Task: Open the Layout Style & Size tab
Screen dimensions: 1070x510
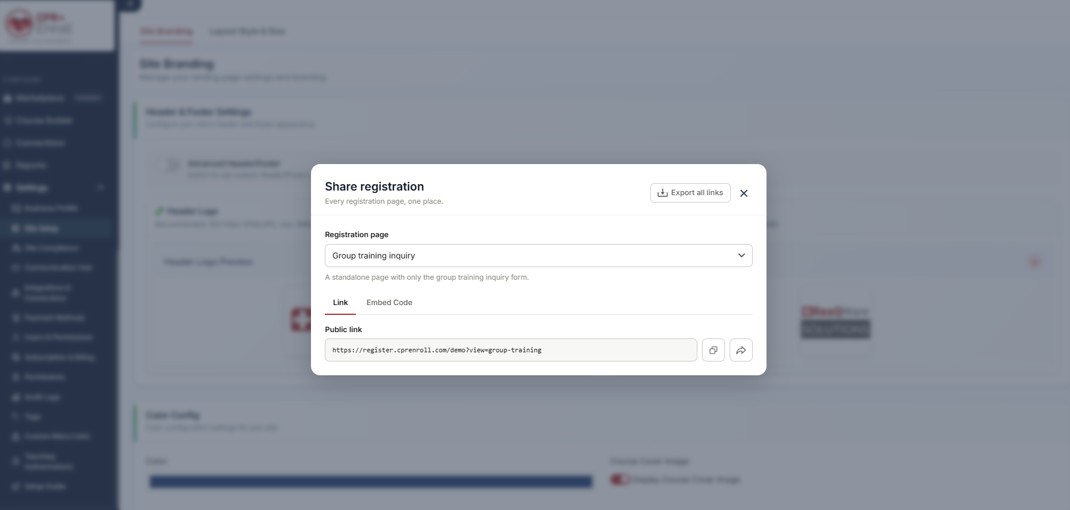Action: click(x=248, y=31)
